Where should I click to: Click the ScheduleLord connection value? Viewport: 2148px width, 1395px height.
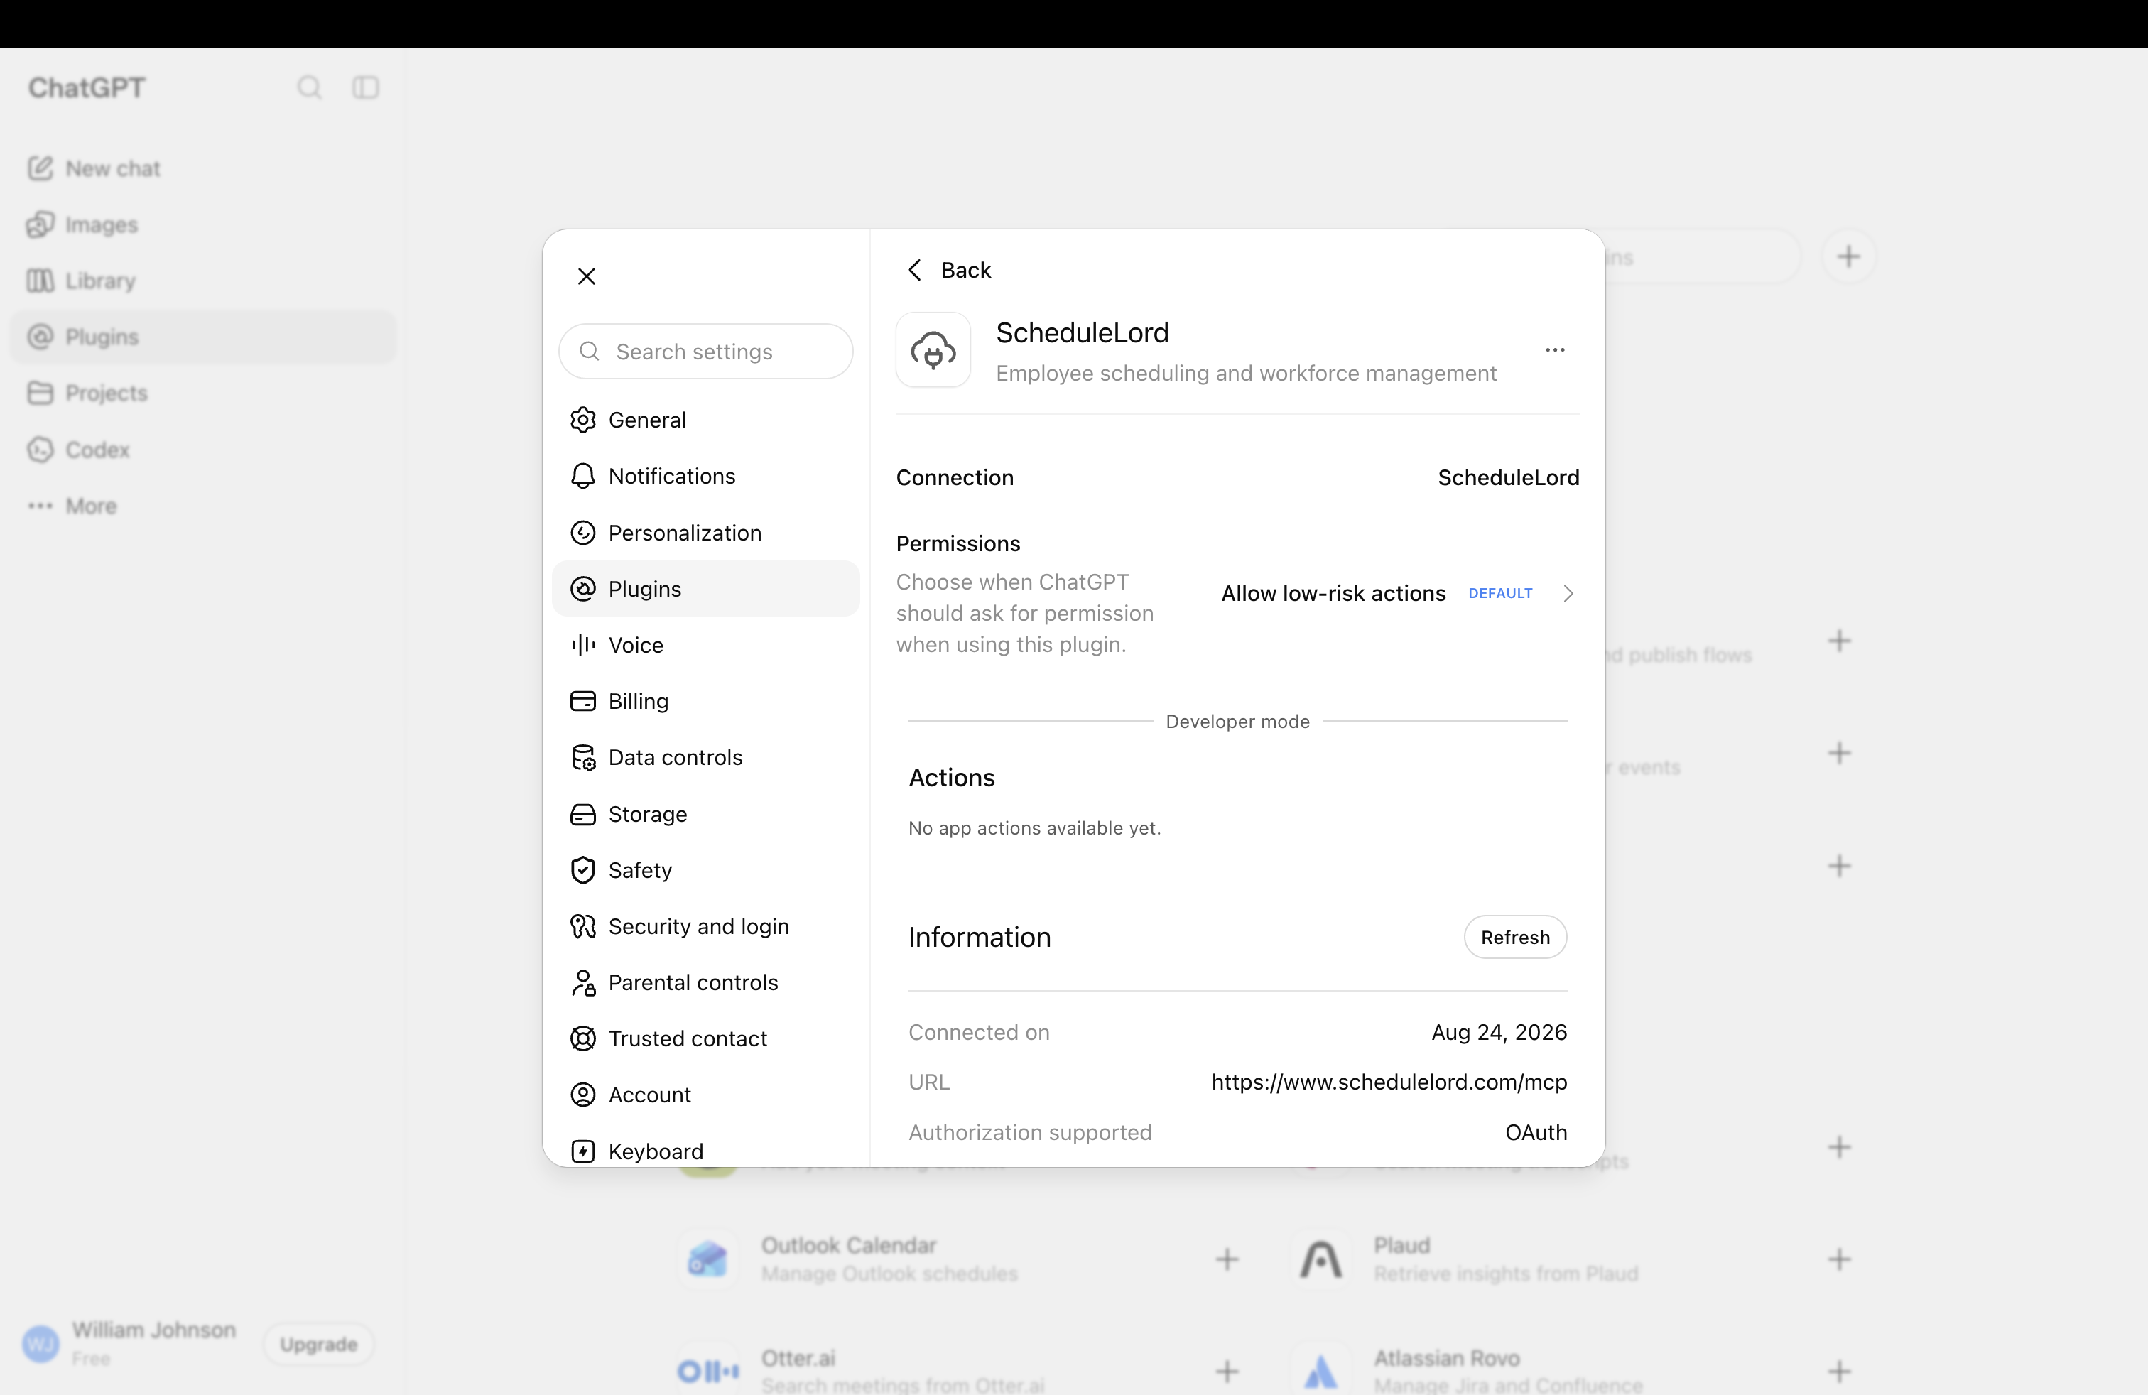(x=1508, y=477)
